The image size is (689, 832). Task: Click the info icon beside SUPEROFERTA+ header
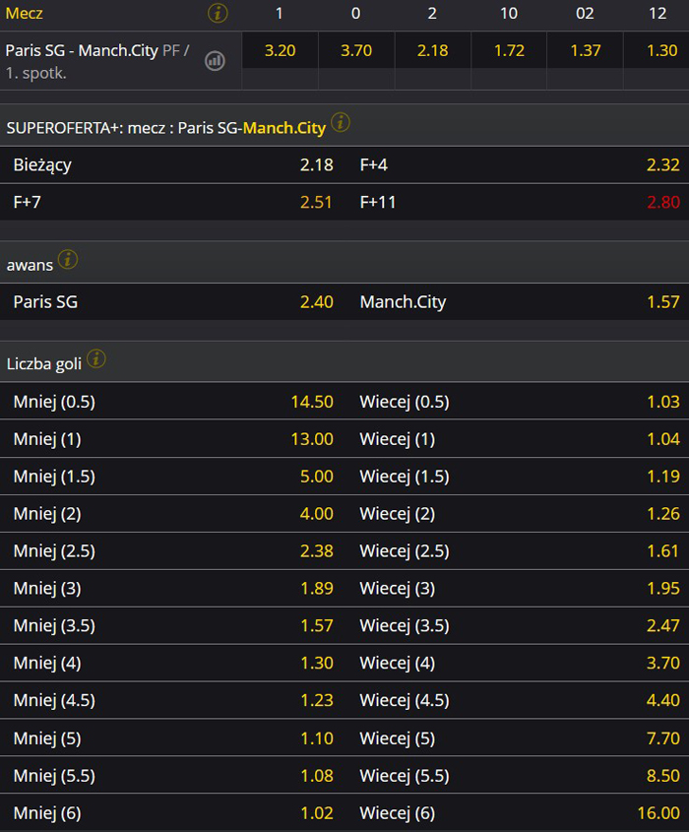(x=341, y=122)
